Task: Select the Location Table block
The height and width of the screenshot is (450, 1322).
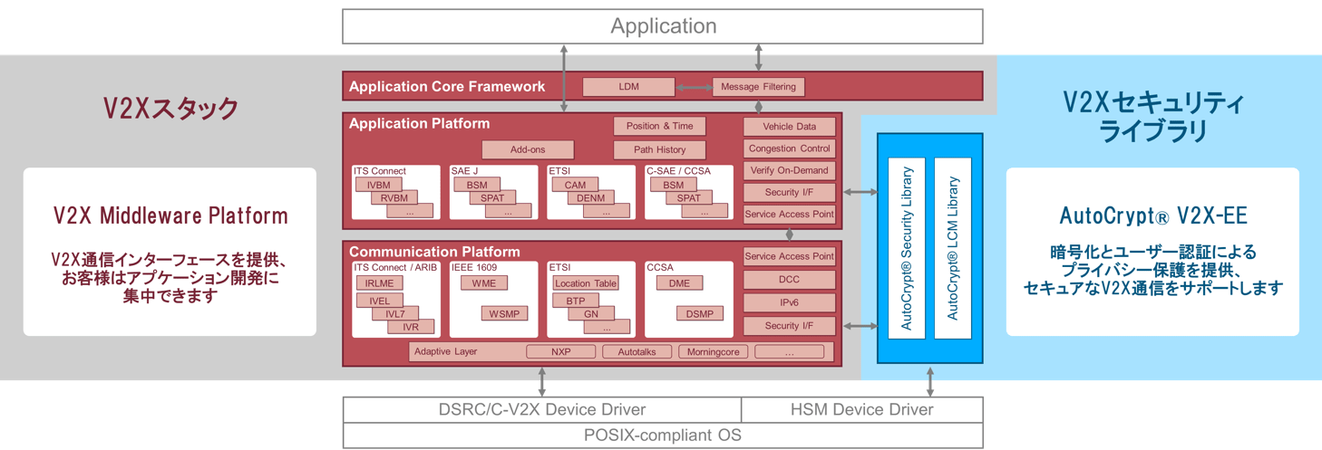Action: (585, 283)
